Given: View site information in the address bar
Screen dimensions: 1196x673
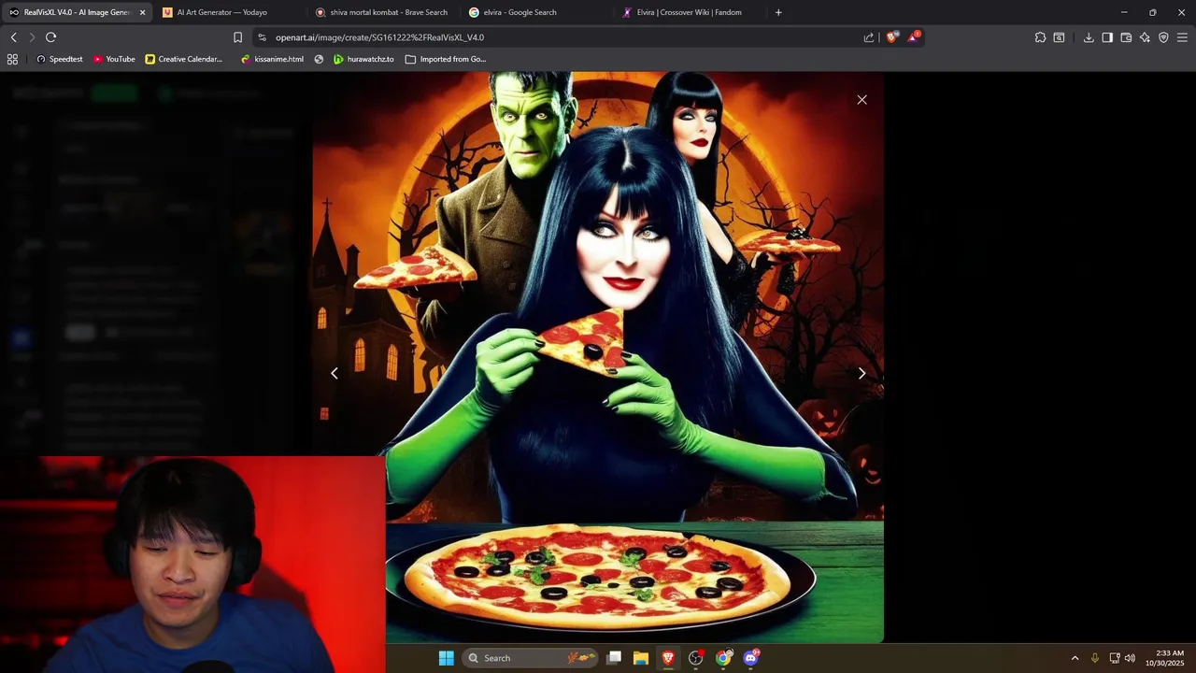Looking at the screenshot, I should point(263,37).
